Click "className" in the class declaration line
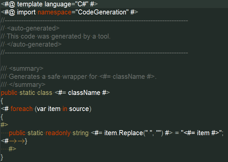This screenshot has width=228, height=162. point(84,93)
